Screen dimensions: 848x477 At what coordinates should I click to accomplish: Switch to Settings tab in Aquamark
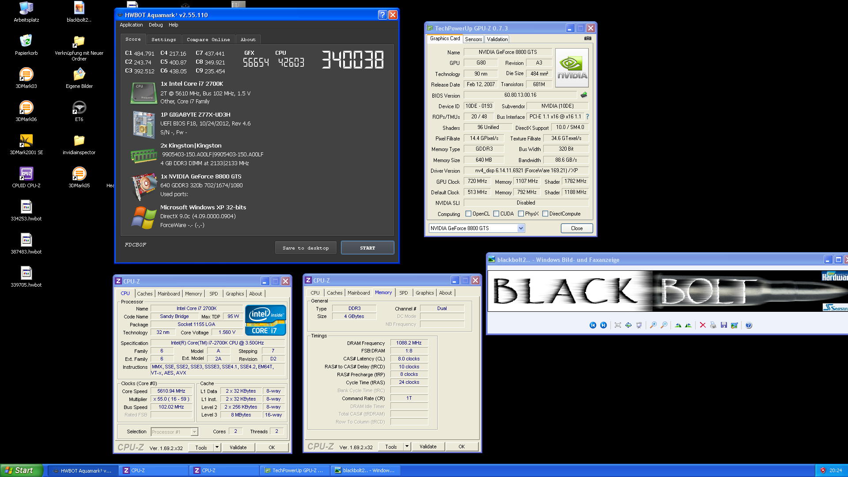pyautogui.click(x=163, y=39)
